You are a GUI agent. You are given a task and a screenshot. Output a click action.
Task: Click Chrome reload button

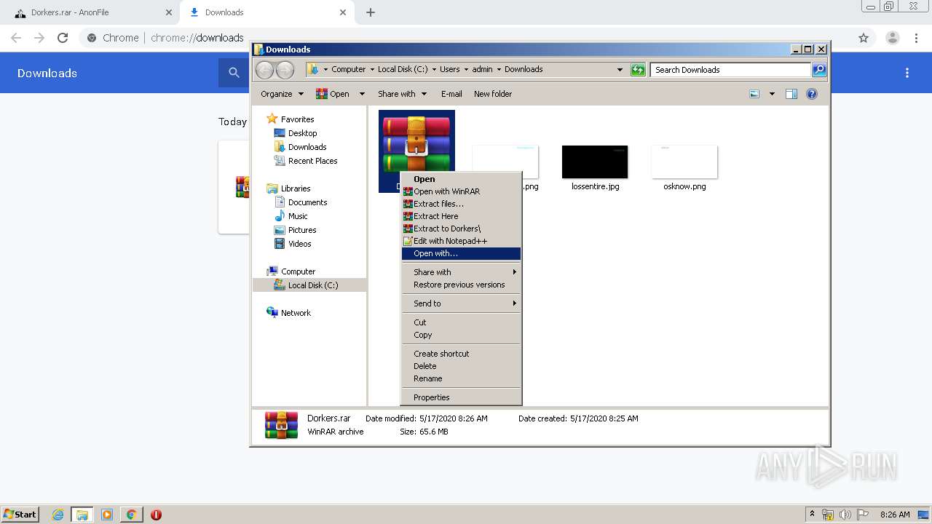coord(63,38)
